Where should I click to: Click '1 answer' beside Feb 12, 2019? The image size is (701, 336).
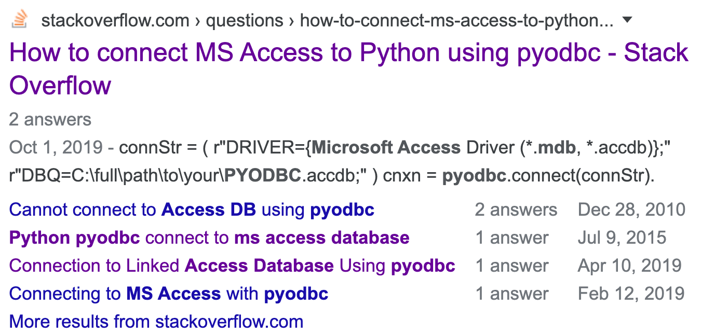point(512,293)
